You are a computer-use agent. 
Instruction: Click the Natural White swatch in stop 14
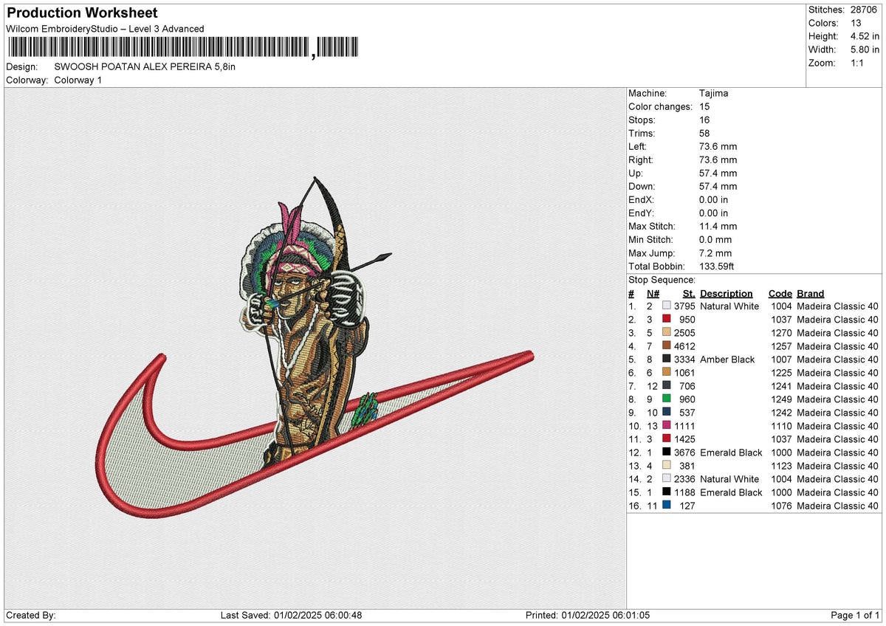tap(667, 478)
